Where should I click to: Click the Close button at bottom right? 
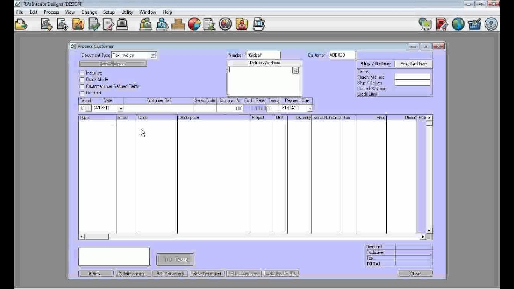415,274
